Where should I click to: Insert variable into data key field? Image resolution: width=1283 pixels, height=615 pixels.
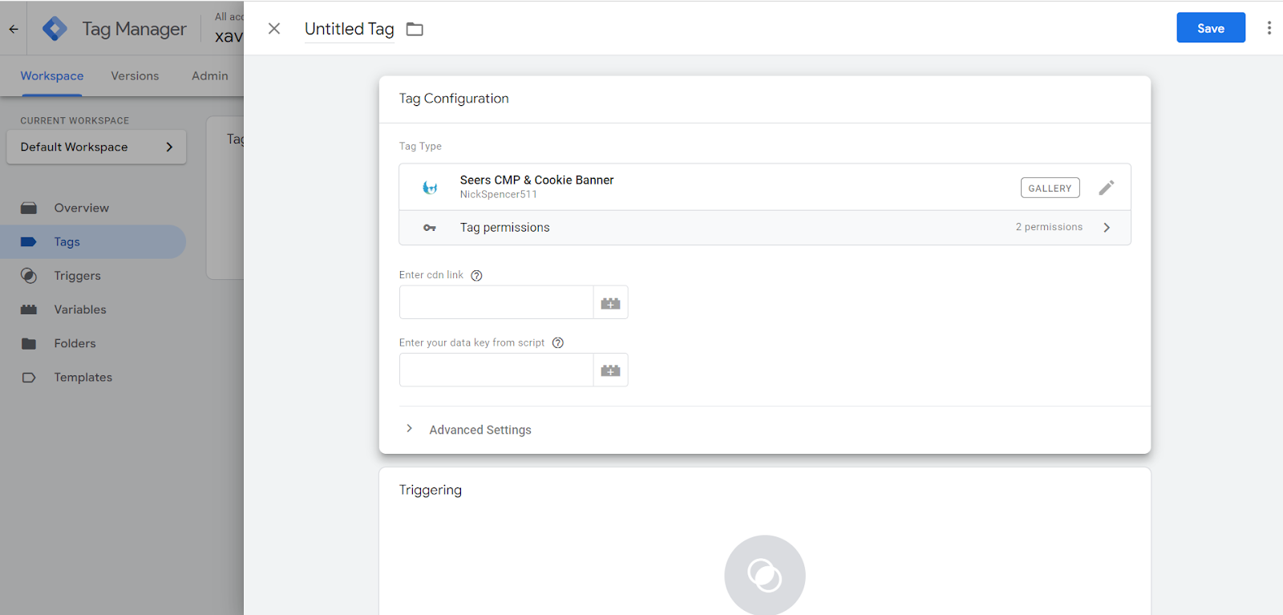coord(611,370)
